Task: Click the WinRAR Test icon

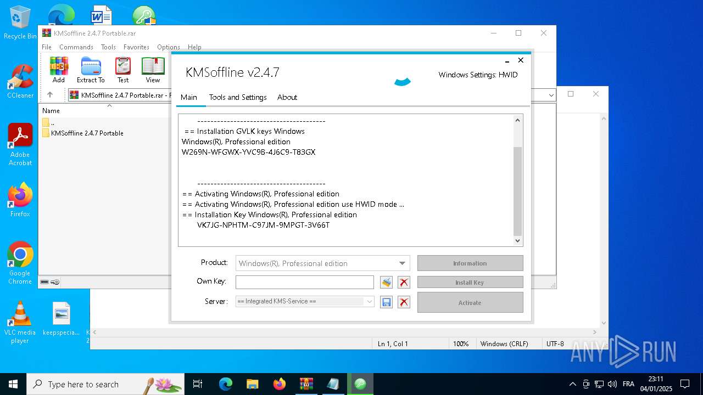Action: [123, 70]
